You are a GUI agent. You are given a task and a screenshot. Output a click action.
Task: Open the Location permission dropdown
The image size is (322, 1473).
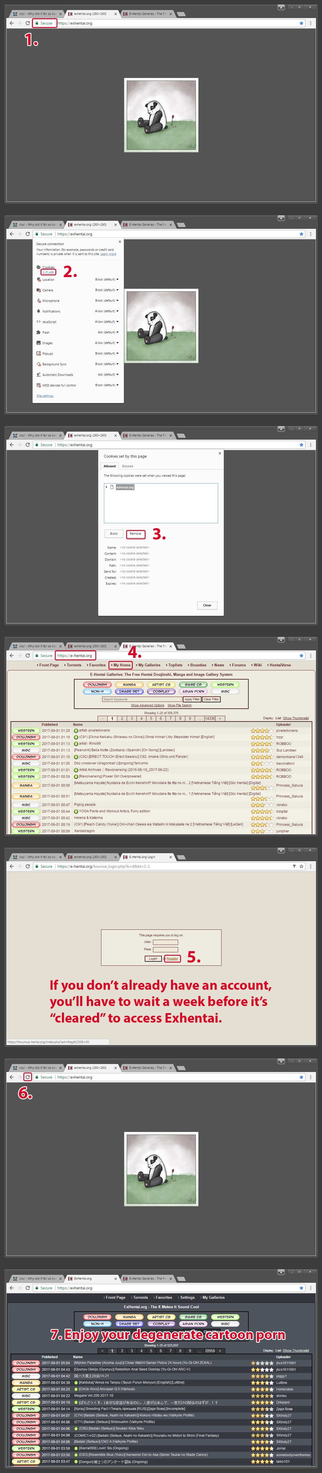tap(107, 280)
